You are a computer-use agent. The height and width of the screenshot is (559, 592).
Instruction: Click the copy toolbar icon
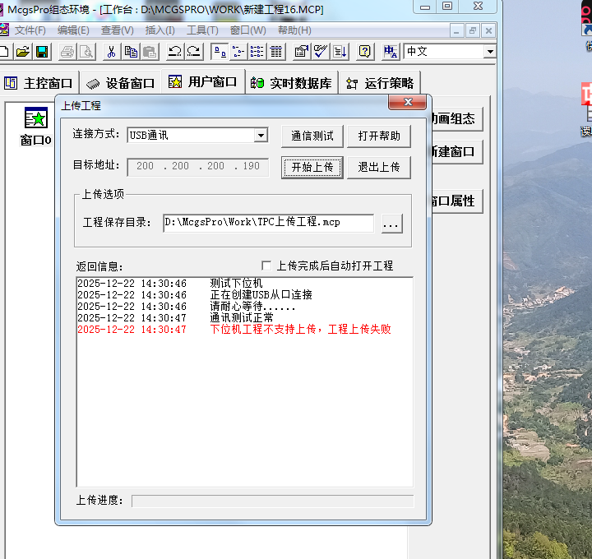pyautogui.click(x=131, y=52)
